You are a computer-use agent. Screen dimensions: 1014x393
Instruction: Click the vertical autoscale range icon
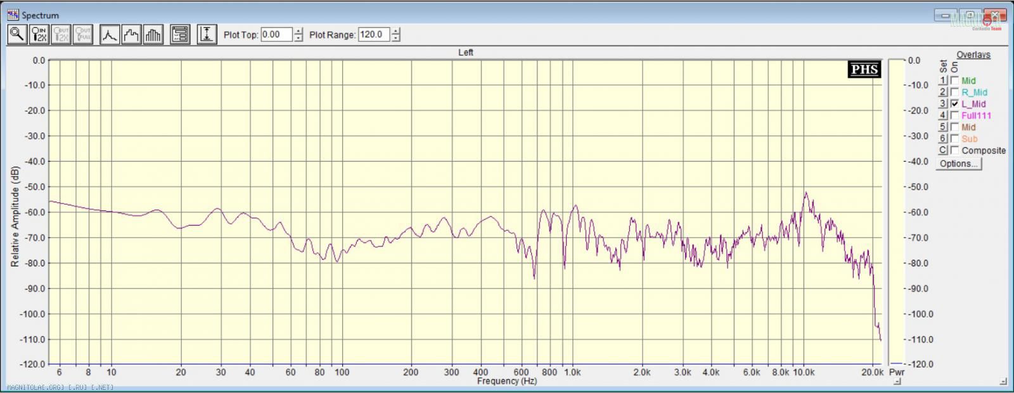207,34
